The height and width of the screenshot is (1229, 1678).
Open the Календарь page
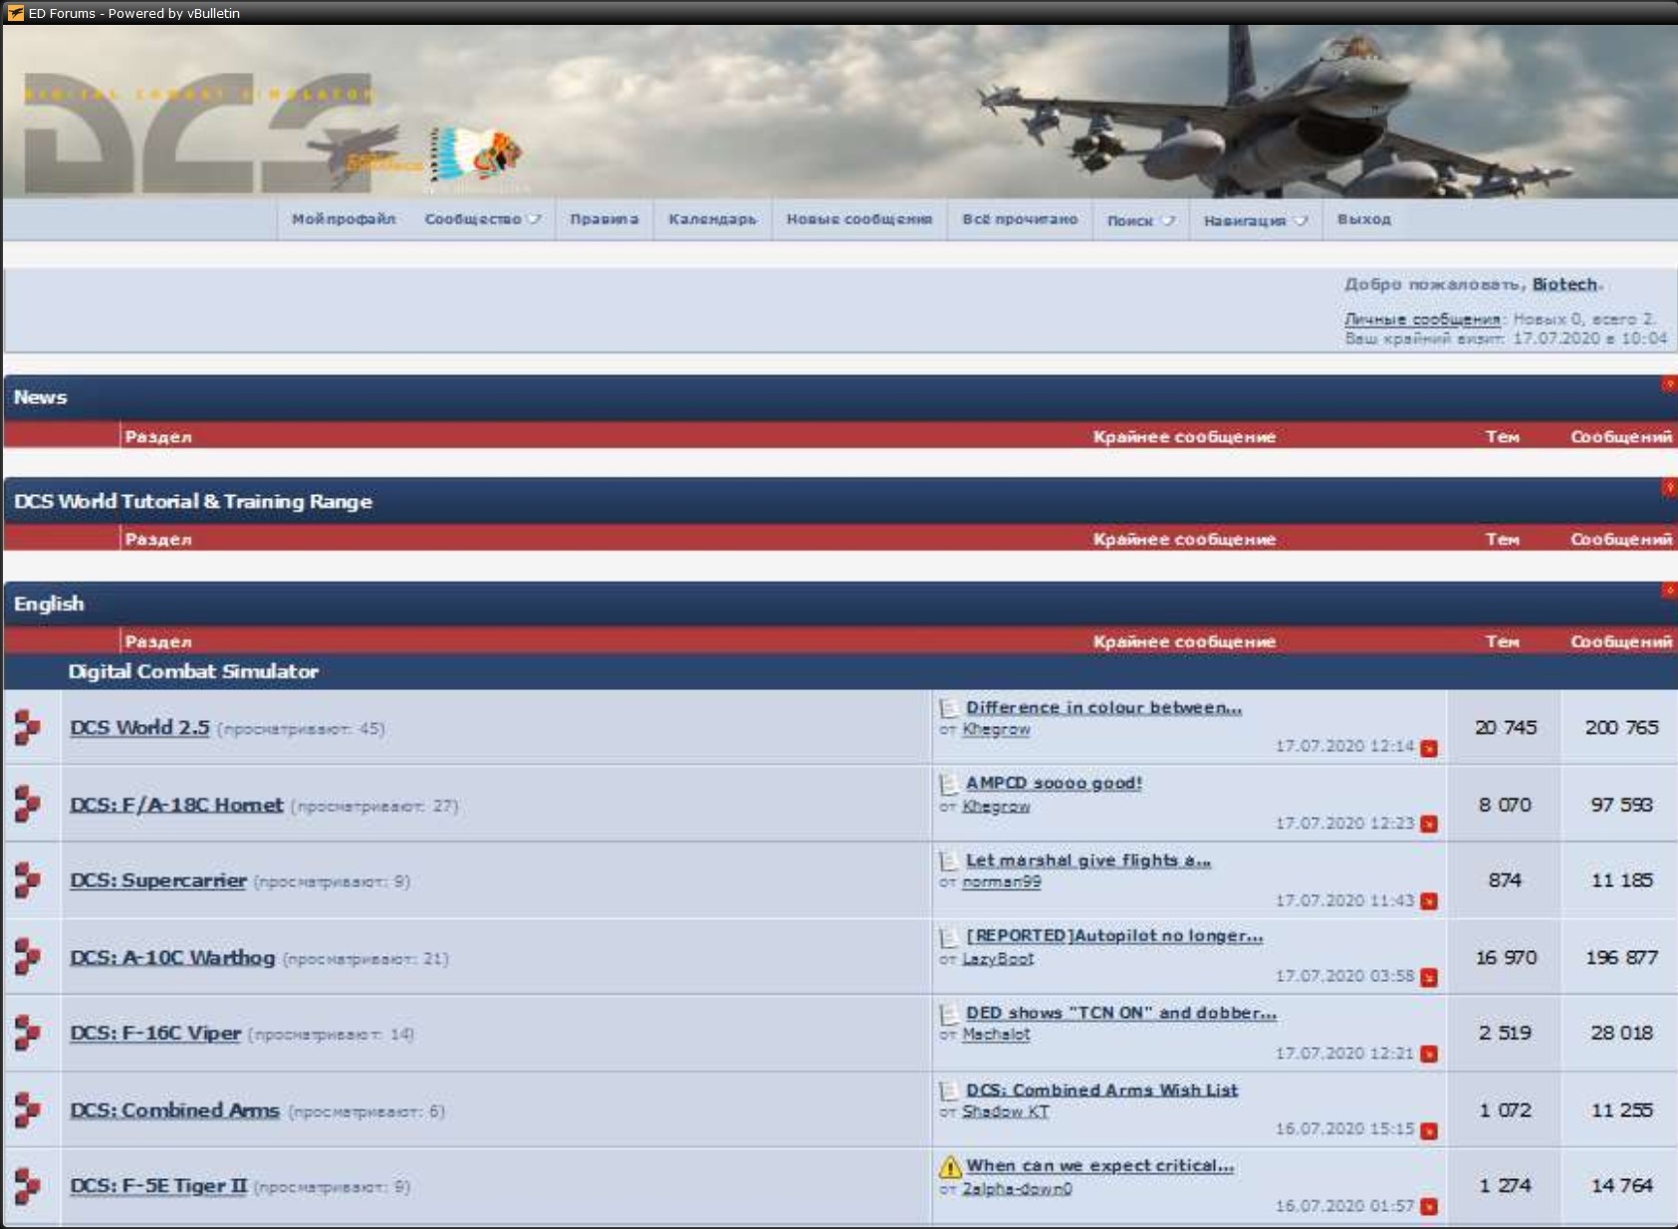click(x=712, y=219)
